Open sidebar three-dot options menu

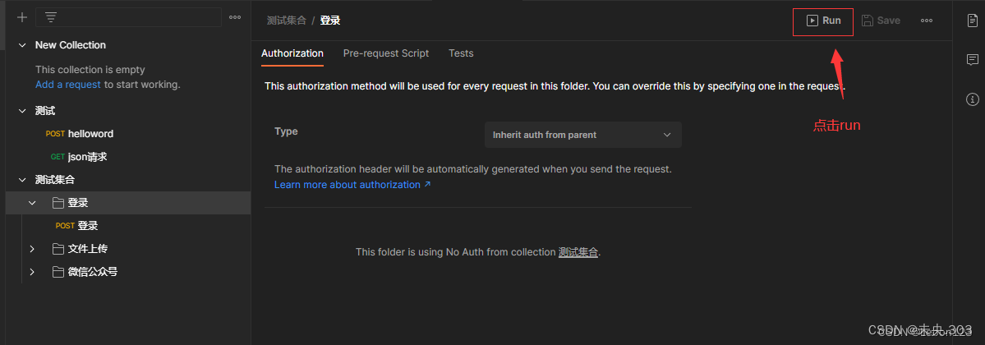point(235,17)
